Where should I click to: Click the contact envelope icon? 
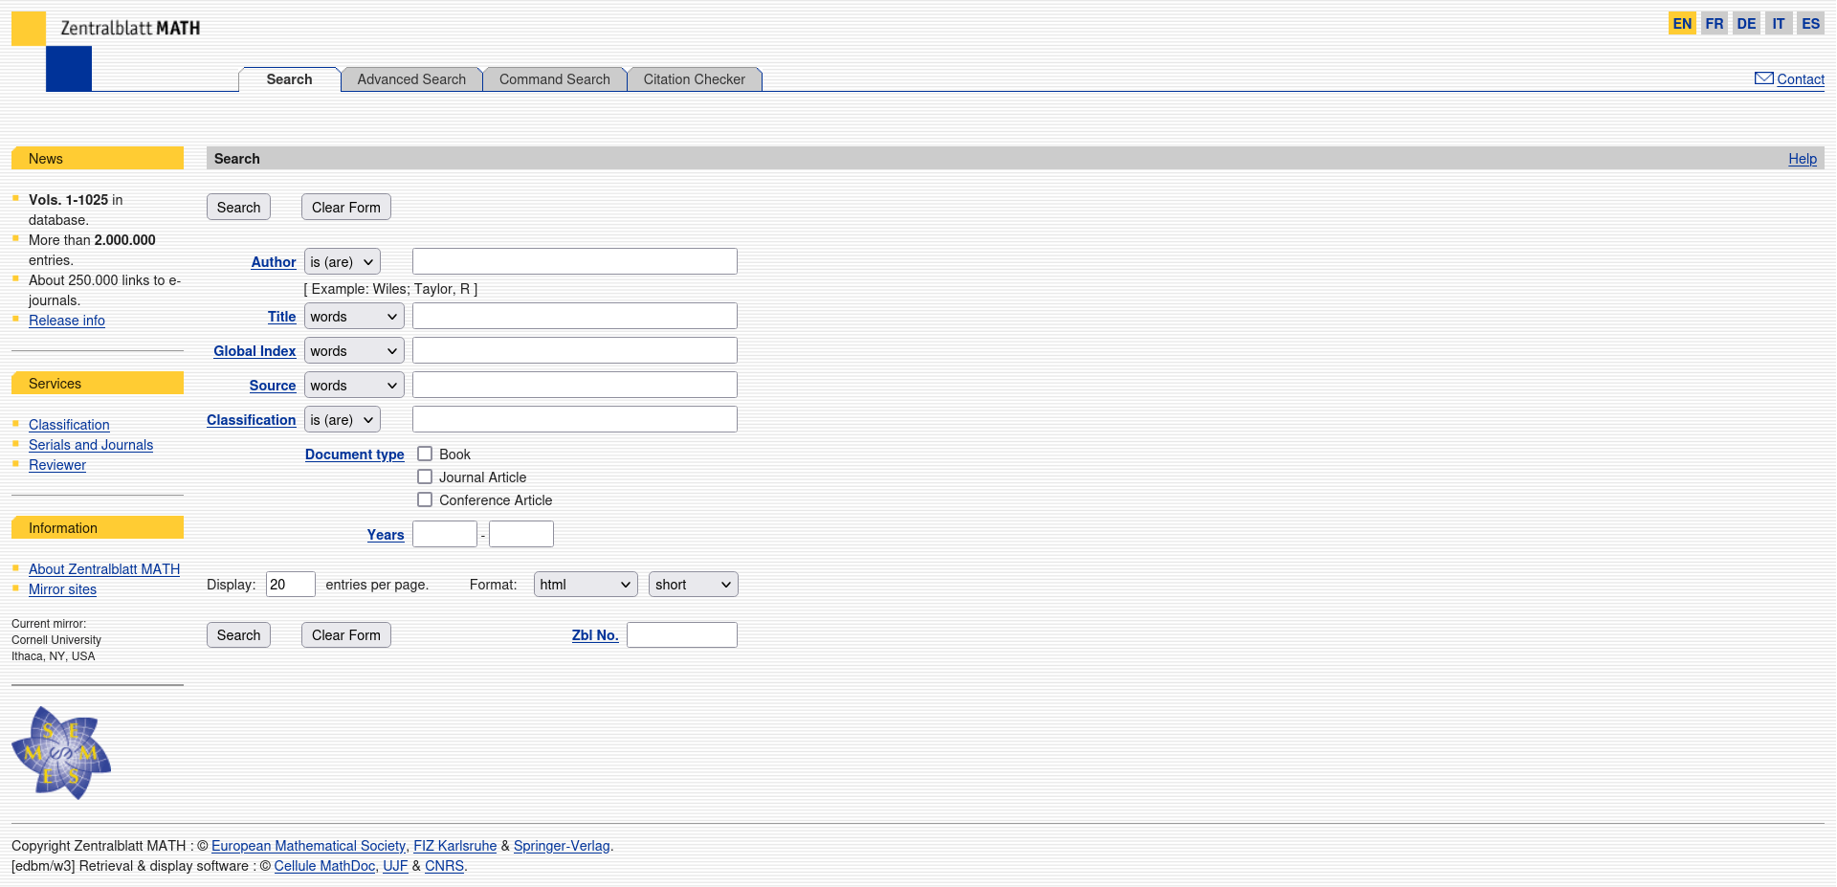pyautogui.click(x=1763, y=78)
